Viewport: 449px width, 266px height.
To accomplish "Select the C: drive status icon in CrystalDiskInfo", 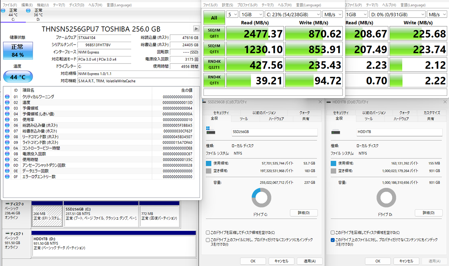I will [x=4, y=11].
